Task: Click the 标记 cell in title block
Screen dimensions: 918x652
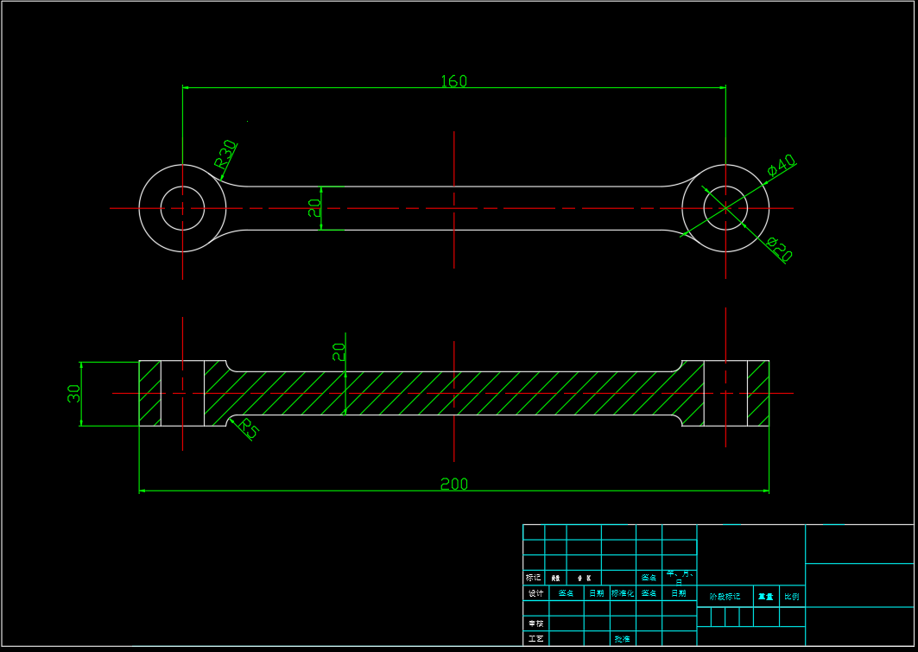Action: click(x=534, y=578)
